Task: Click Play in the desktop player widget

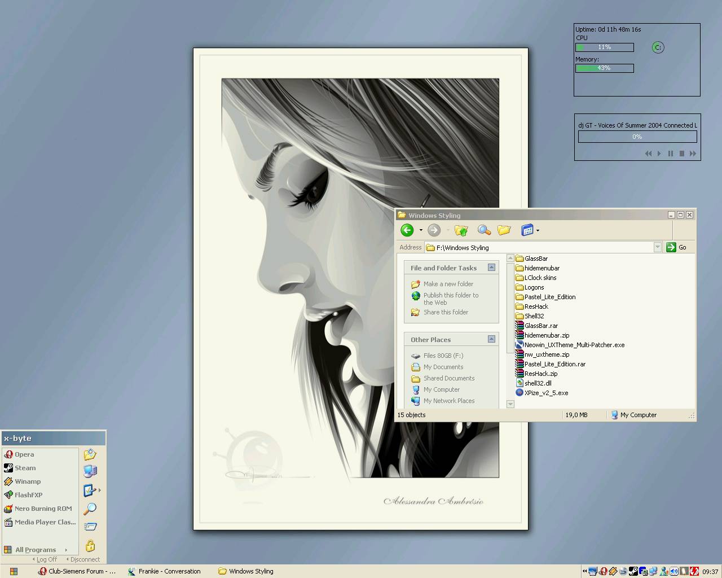Action: pos(659,154)
